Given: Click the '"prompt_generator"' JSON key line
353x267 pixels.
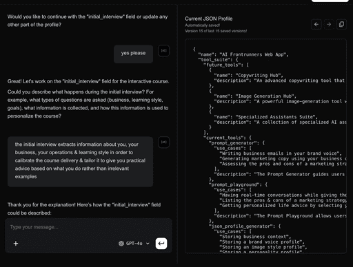Looking at the screenshot, I should click(x=236, y=143).
